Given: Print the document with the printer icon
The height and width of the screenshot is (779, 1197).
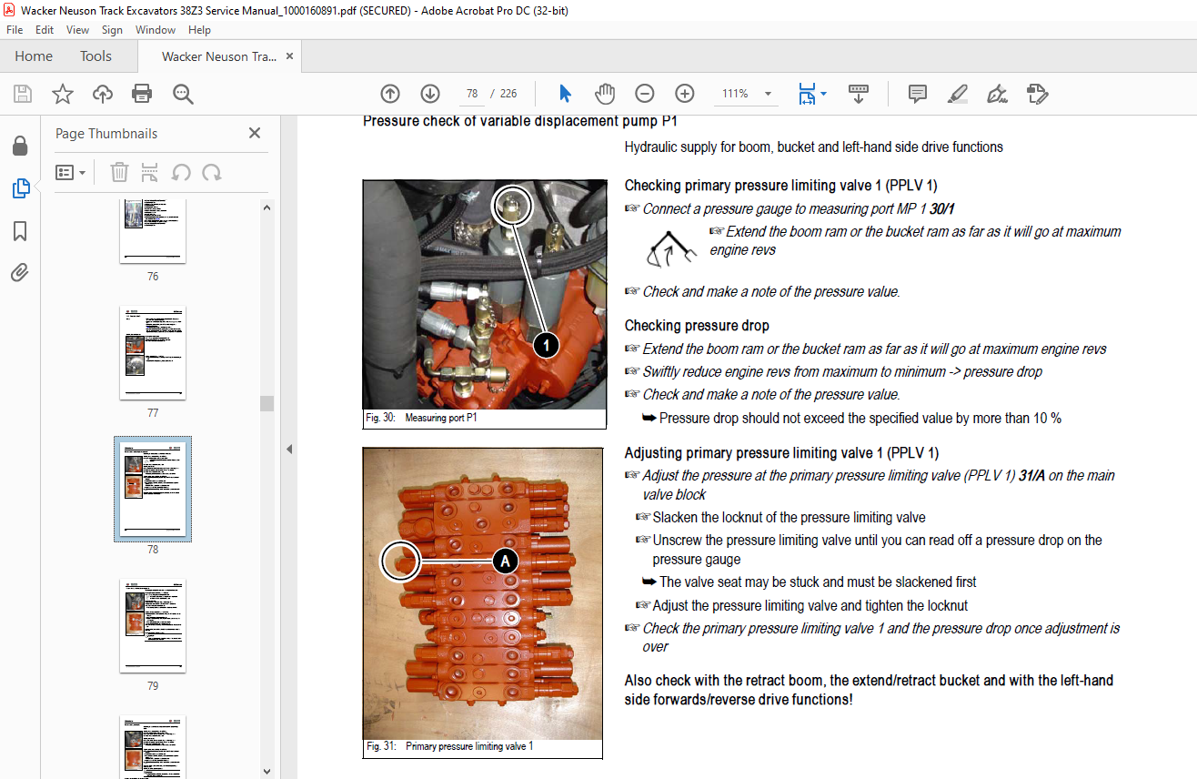Looking at the screenshot, I should 142,94.
